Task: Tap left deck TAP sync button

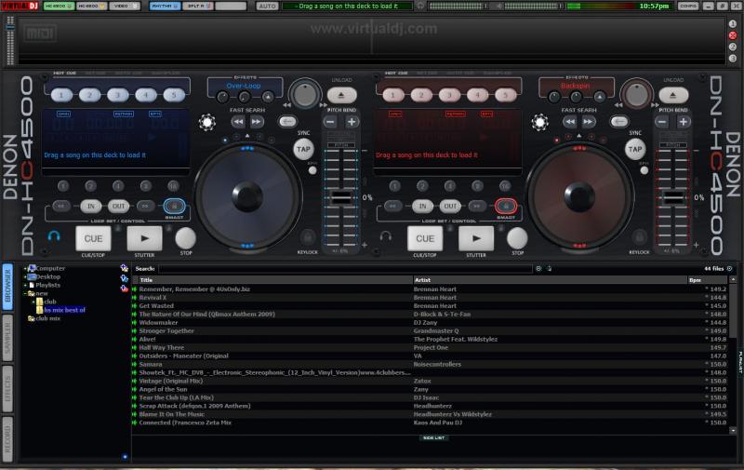Action: (x=303, y=149)
